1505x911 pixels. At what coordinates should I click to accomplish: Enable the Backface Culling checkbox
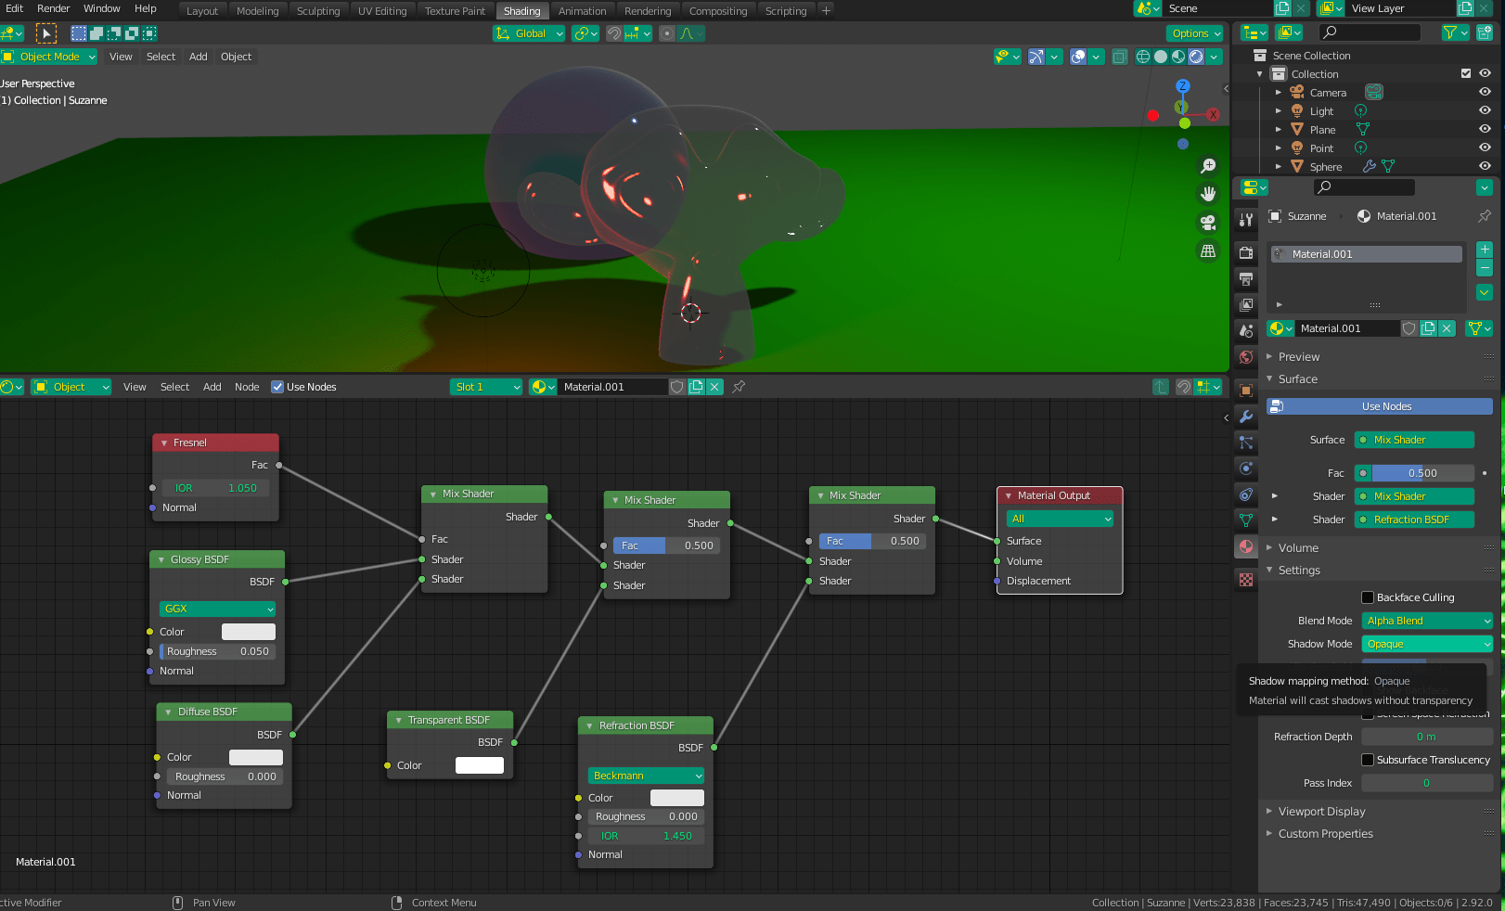(1367, 597)
